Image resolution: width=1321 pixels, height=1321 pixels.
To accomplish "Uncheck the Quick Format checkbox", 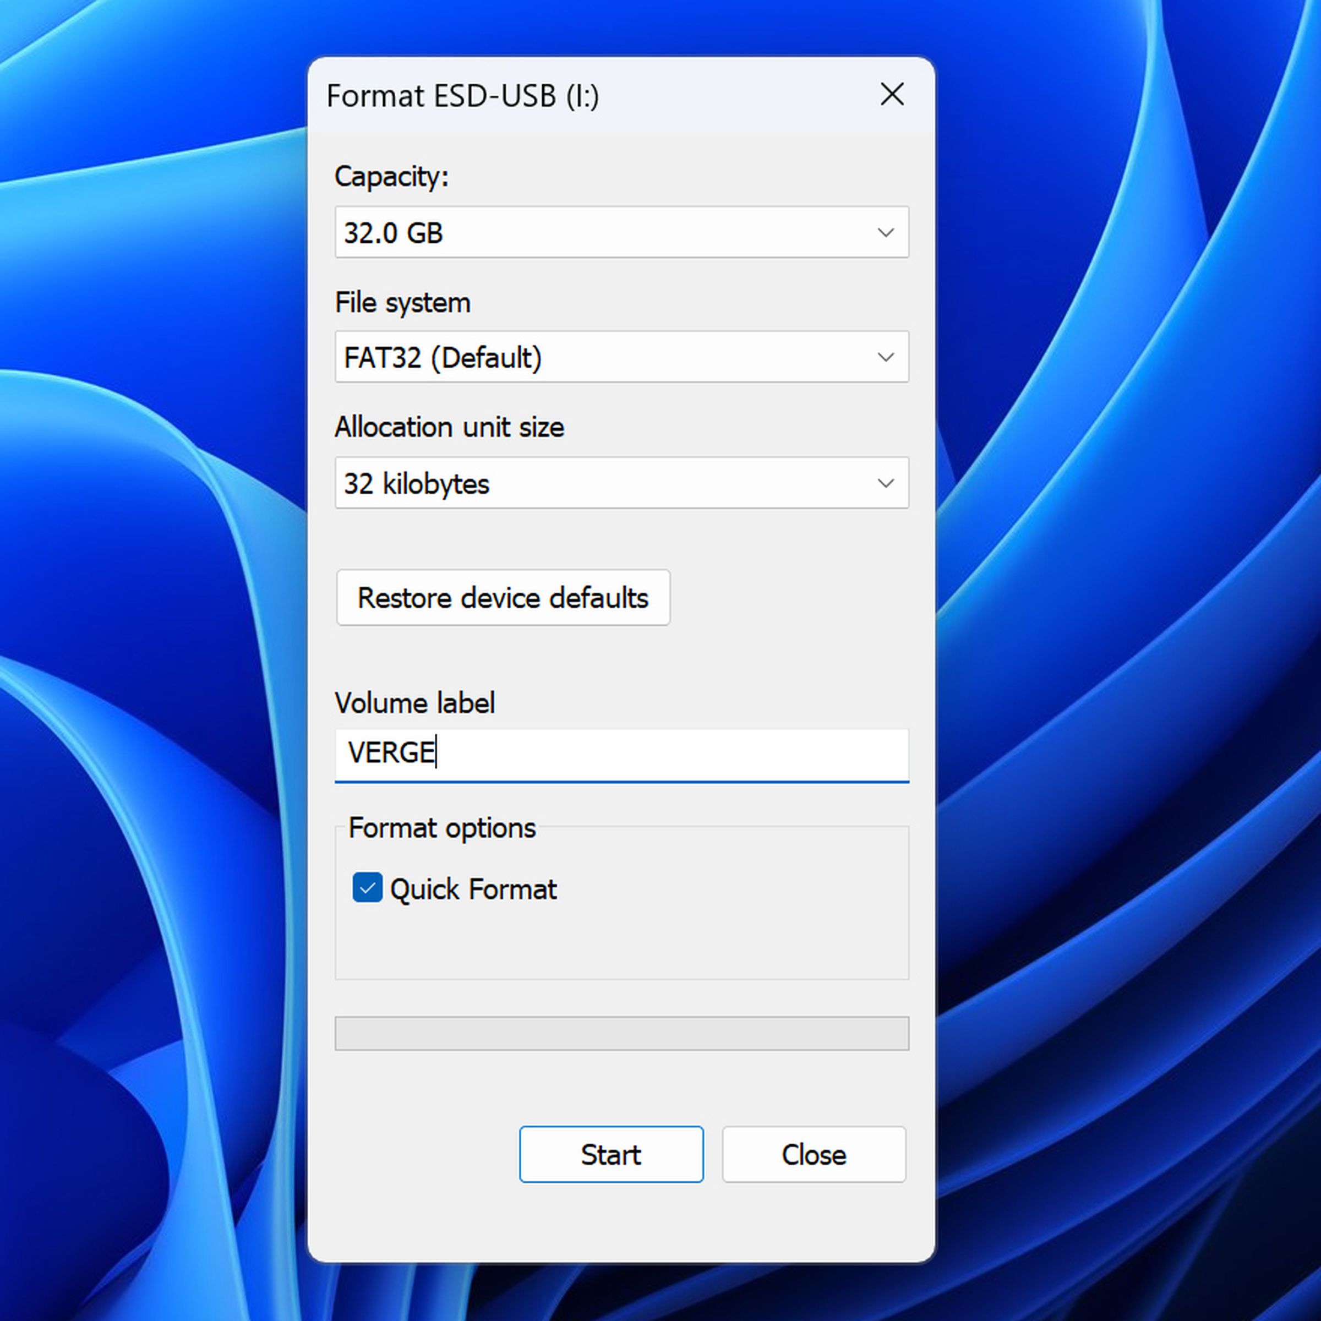I will coord(367,887).
